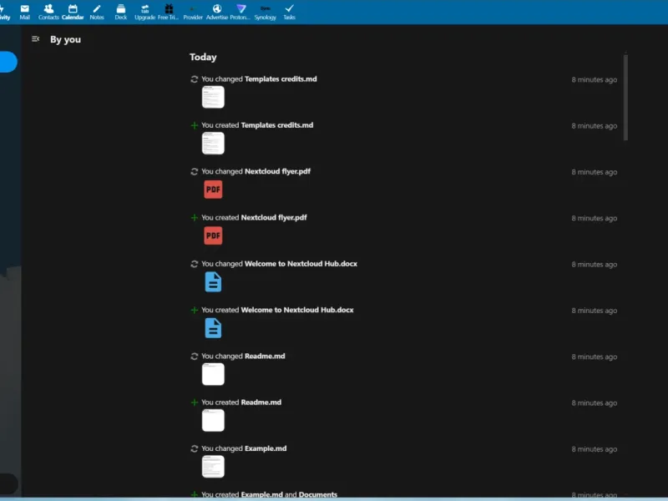Open Example.md link in changed entry
Image resolution: width=668 pixels, height=501 pixels.
point(266,448)
